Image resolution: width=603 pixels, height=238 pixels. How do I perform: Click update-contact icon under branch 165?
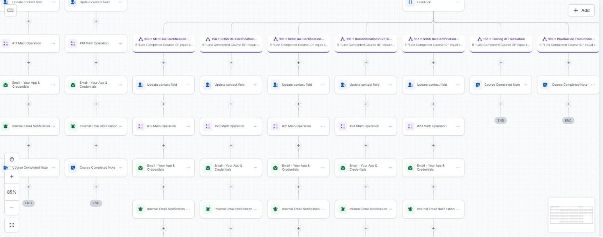click(x=275, y=84)
